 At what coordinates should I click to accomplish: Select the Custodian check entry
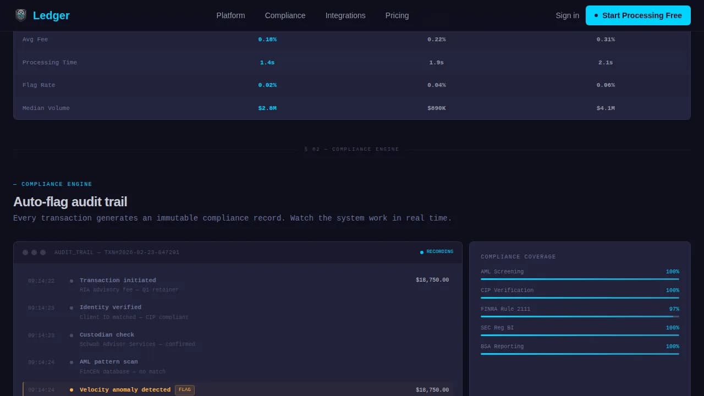[238, 339]
